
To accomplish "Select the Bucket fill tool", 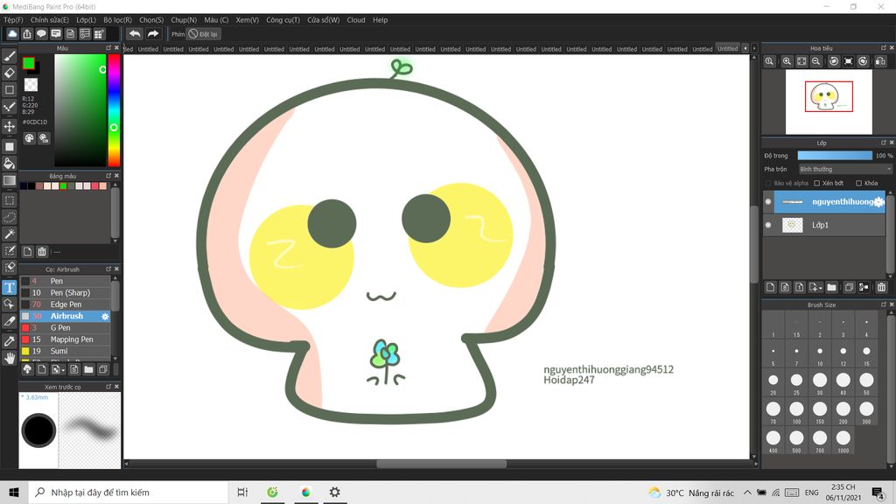I will point(10,164).
